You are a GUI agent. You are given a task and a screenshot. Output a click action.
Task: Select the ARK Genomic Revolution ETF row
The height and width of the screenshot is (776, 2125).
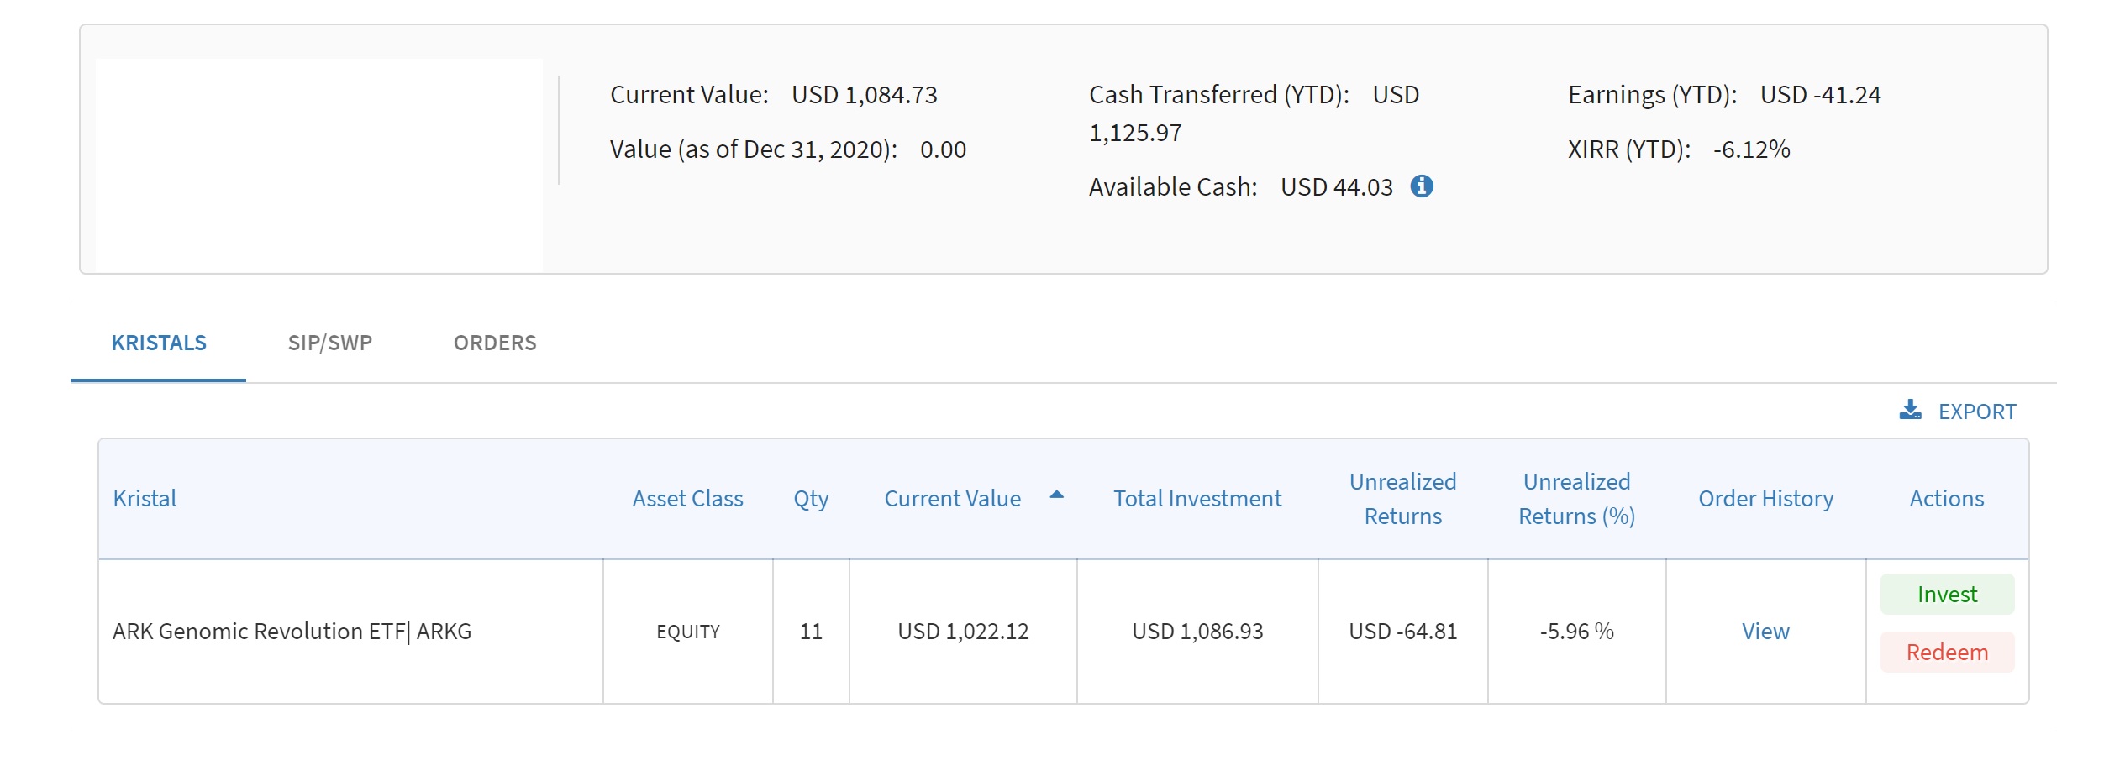tap(292, 632)
